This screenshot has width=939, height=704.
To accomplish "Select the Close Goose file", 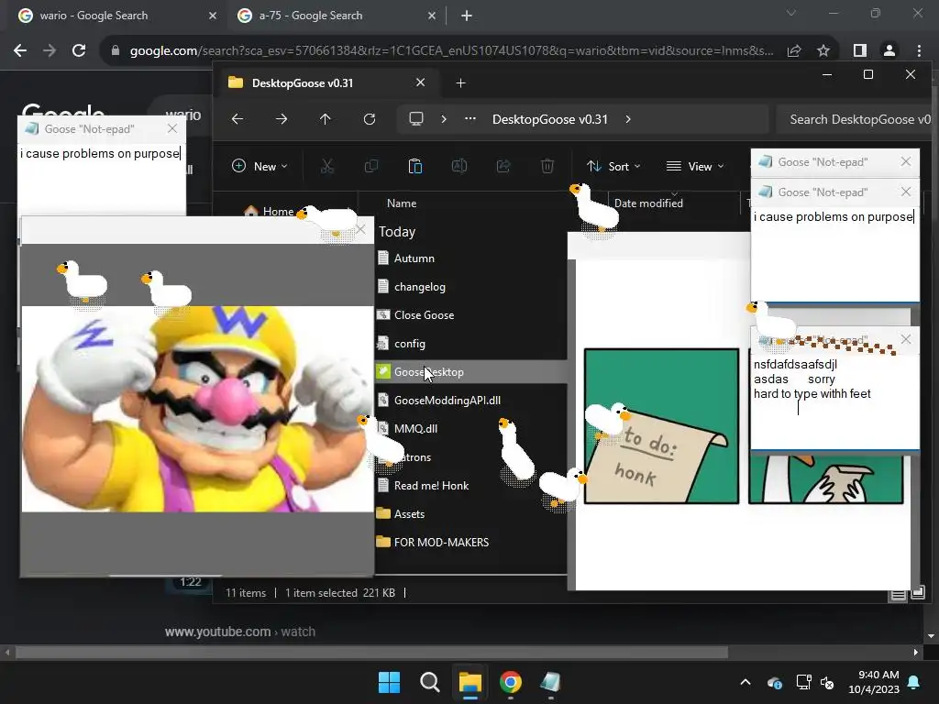I will click(x=424, y=315).
